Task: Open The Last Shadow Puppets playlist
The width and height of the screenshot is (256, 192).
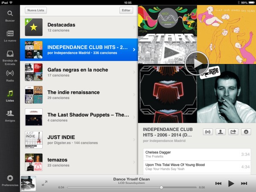Action: [79, 117]
